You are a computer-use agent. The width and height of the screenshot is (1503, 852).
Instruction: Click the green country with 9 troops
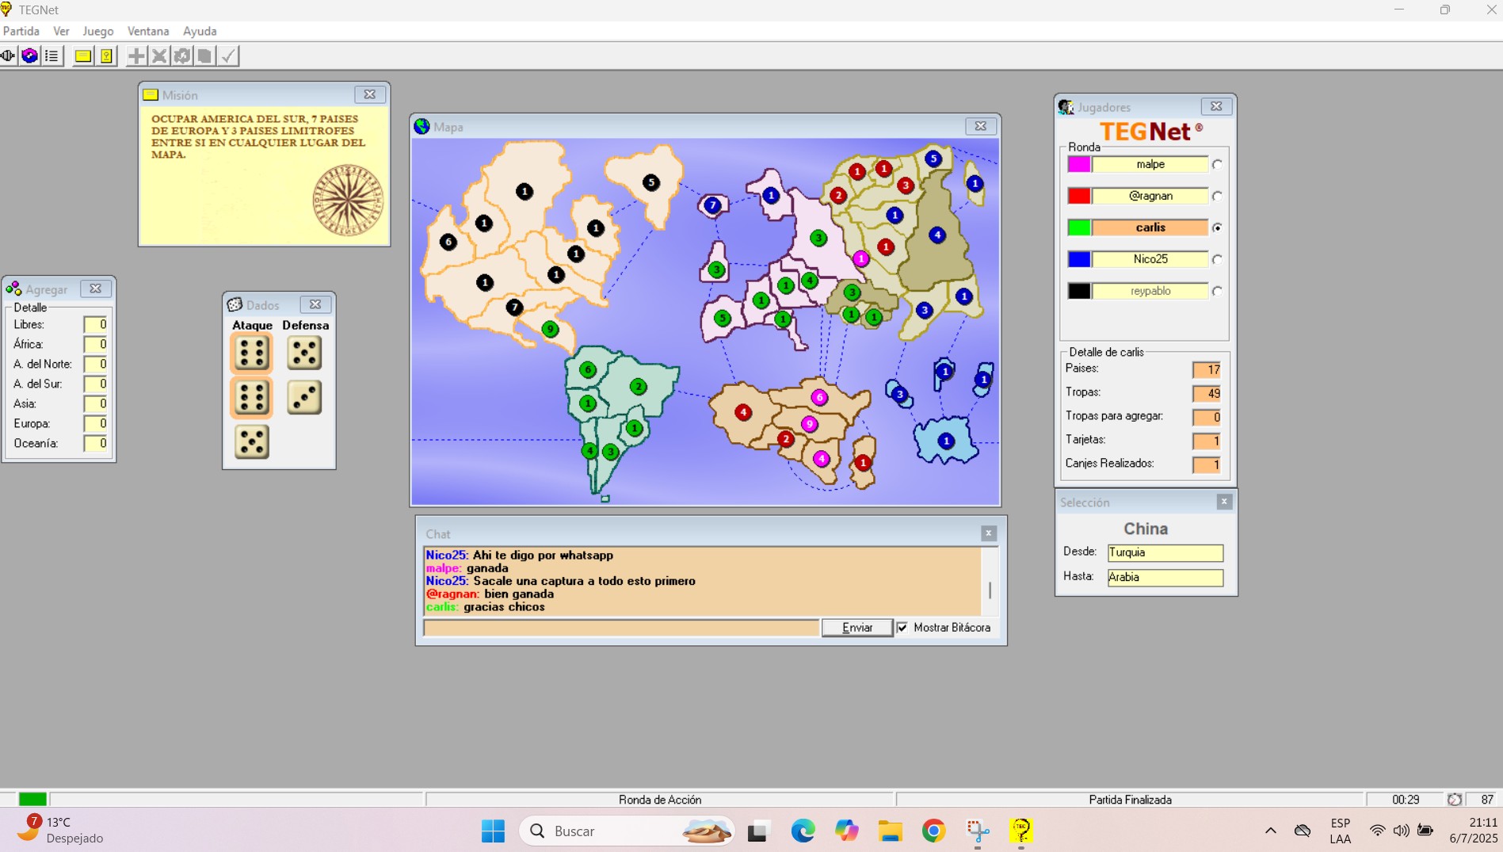tap(550, 329)
